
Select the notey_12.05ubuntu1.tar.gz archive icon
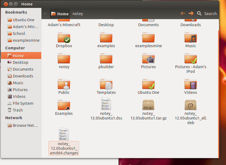[x=148, y=104]
